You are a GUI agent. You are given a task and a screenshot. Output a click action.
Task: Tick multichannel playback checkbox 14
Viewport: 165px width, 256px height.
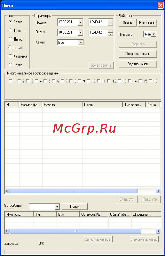tap(130, 81)
